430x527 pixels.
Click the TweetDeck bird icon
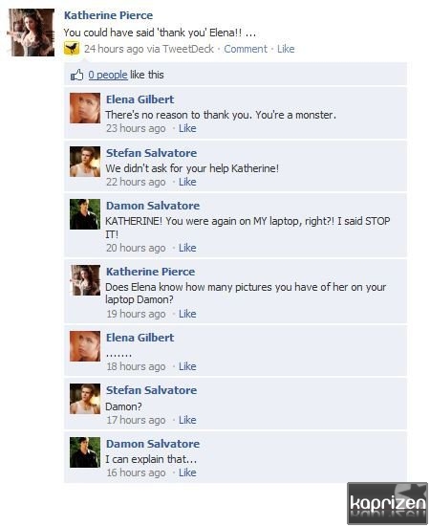[72, 49]
